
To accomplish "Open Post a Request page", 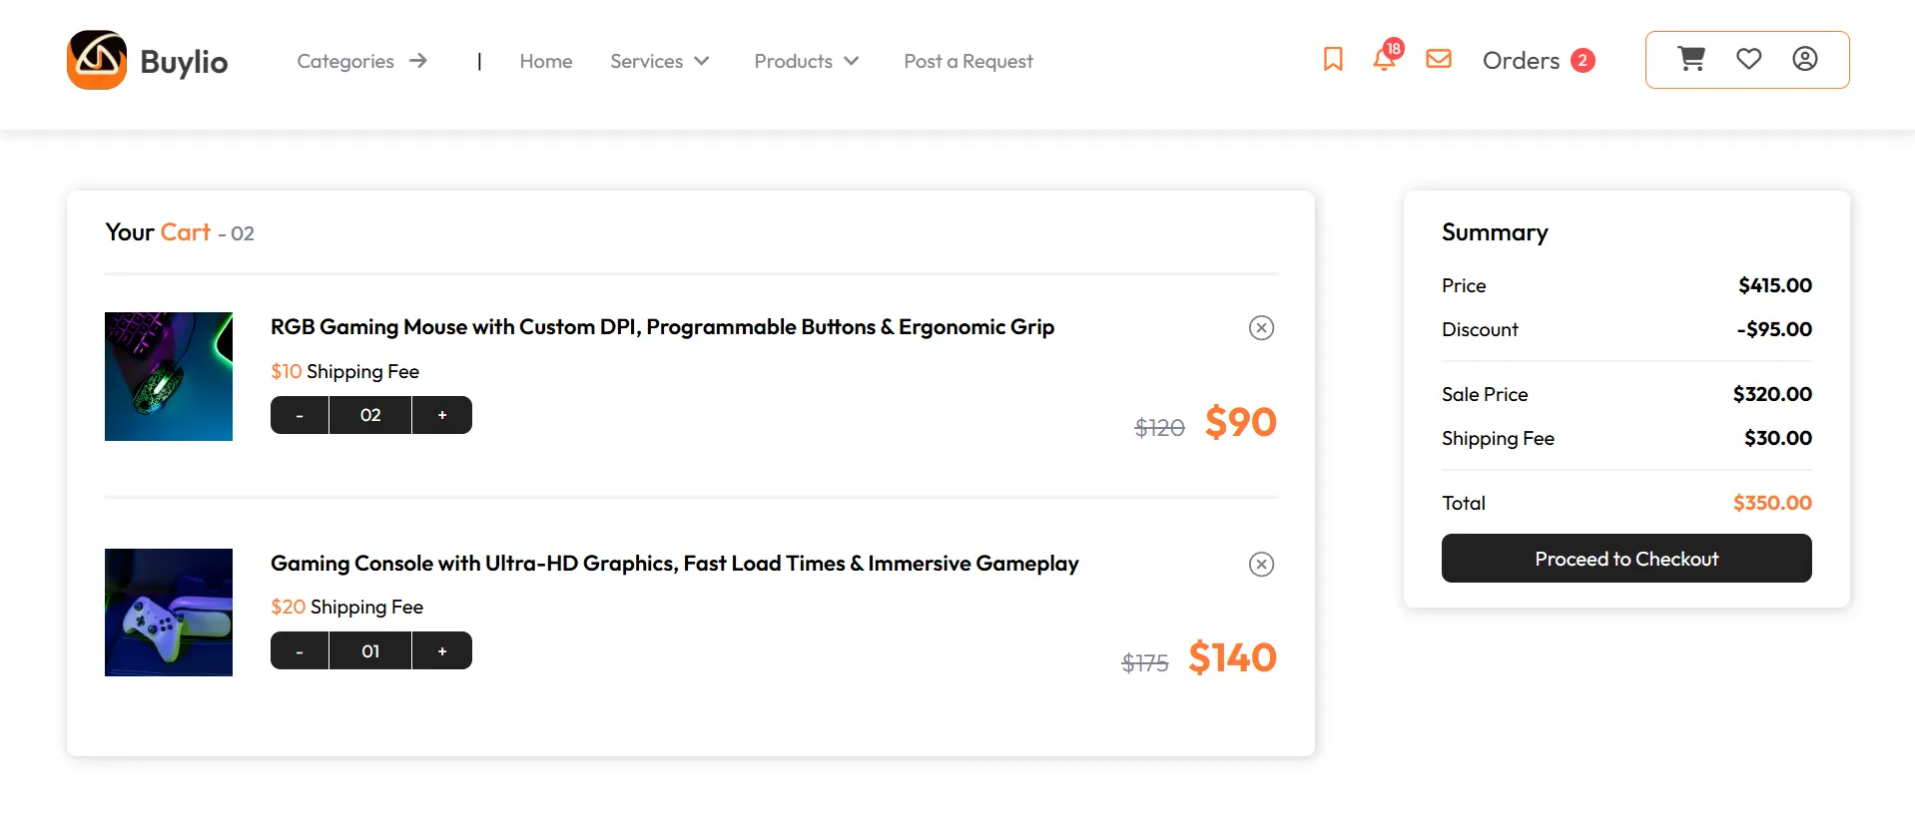I will tap(968, 61).
